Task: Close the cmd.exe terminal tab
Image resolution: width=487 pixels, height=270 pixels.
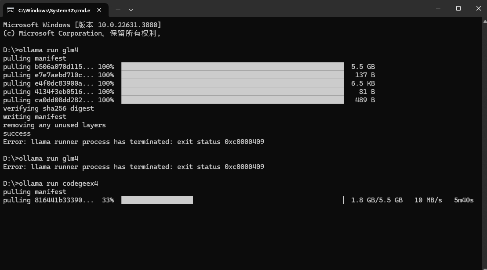Action: pyautogui.click(x=99, y=10)
